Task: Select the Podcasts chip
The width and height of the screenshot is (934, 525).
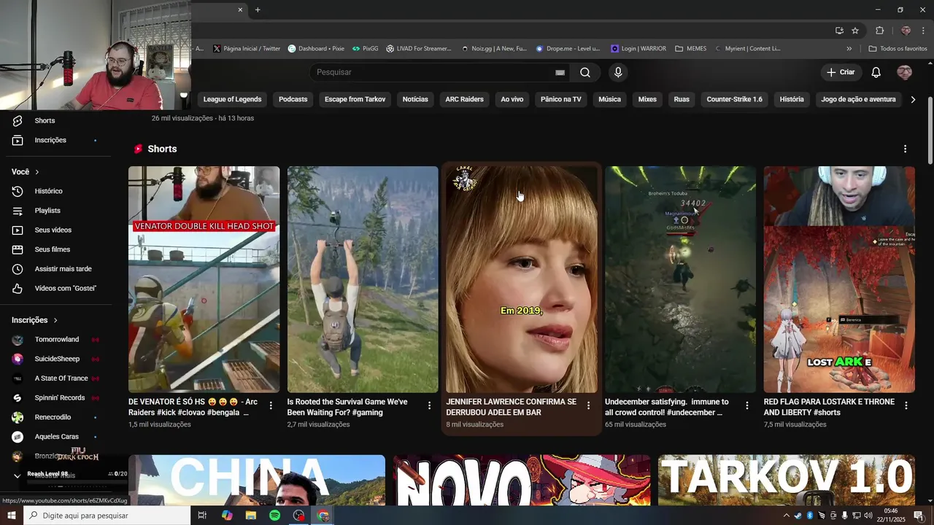Action: coord(293,99)
